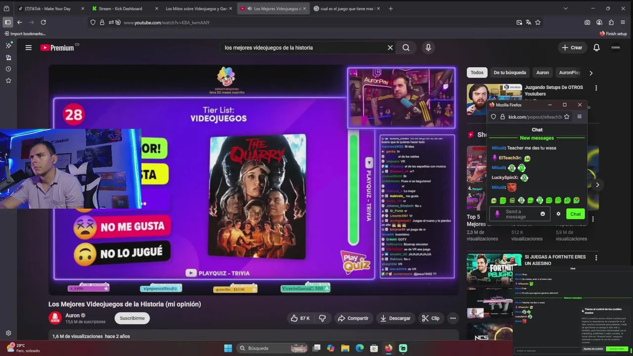Image resolution: width=633 pixels, height=356 pixels.
Task: Take a screenshot with the camera toolbar icon
Action: (x=587, y=22)
